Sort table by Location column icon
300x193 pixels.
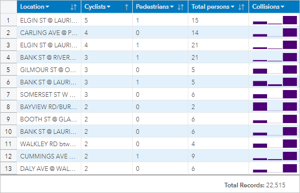[x=74, y=7]
